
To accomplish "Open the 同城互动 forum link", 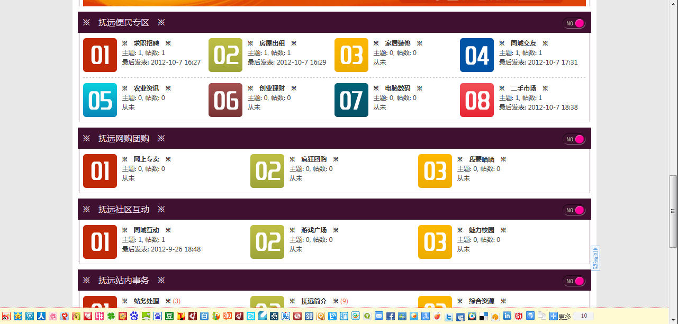I will (146, 230).
